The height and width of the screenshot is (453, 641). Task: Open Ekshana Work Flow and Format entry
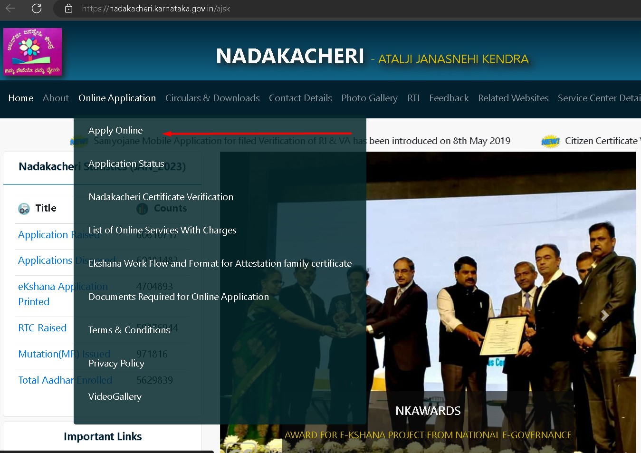(x=220, y=263)
